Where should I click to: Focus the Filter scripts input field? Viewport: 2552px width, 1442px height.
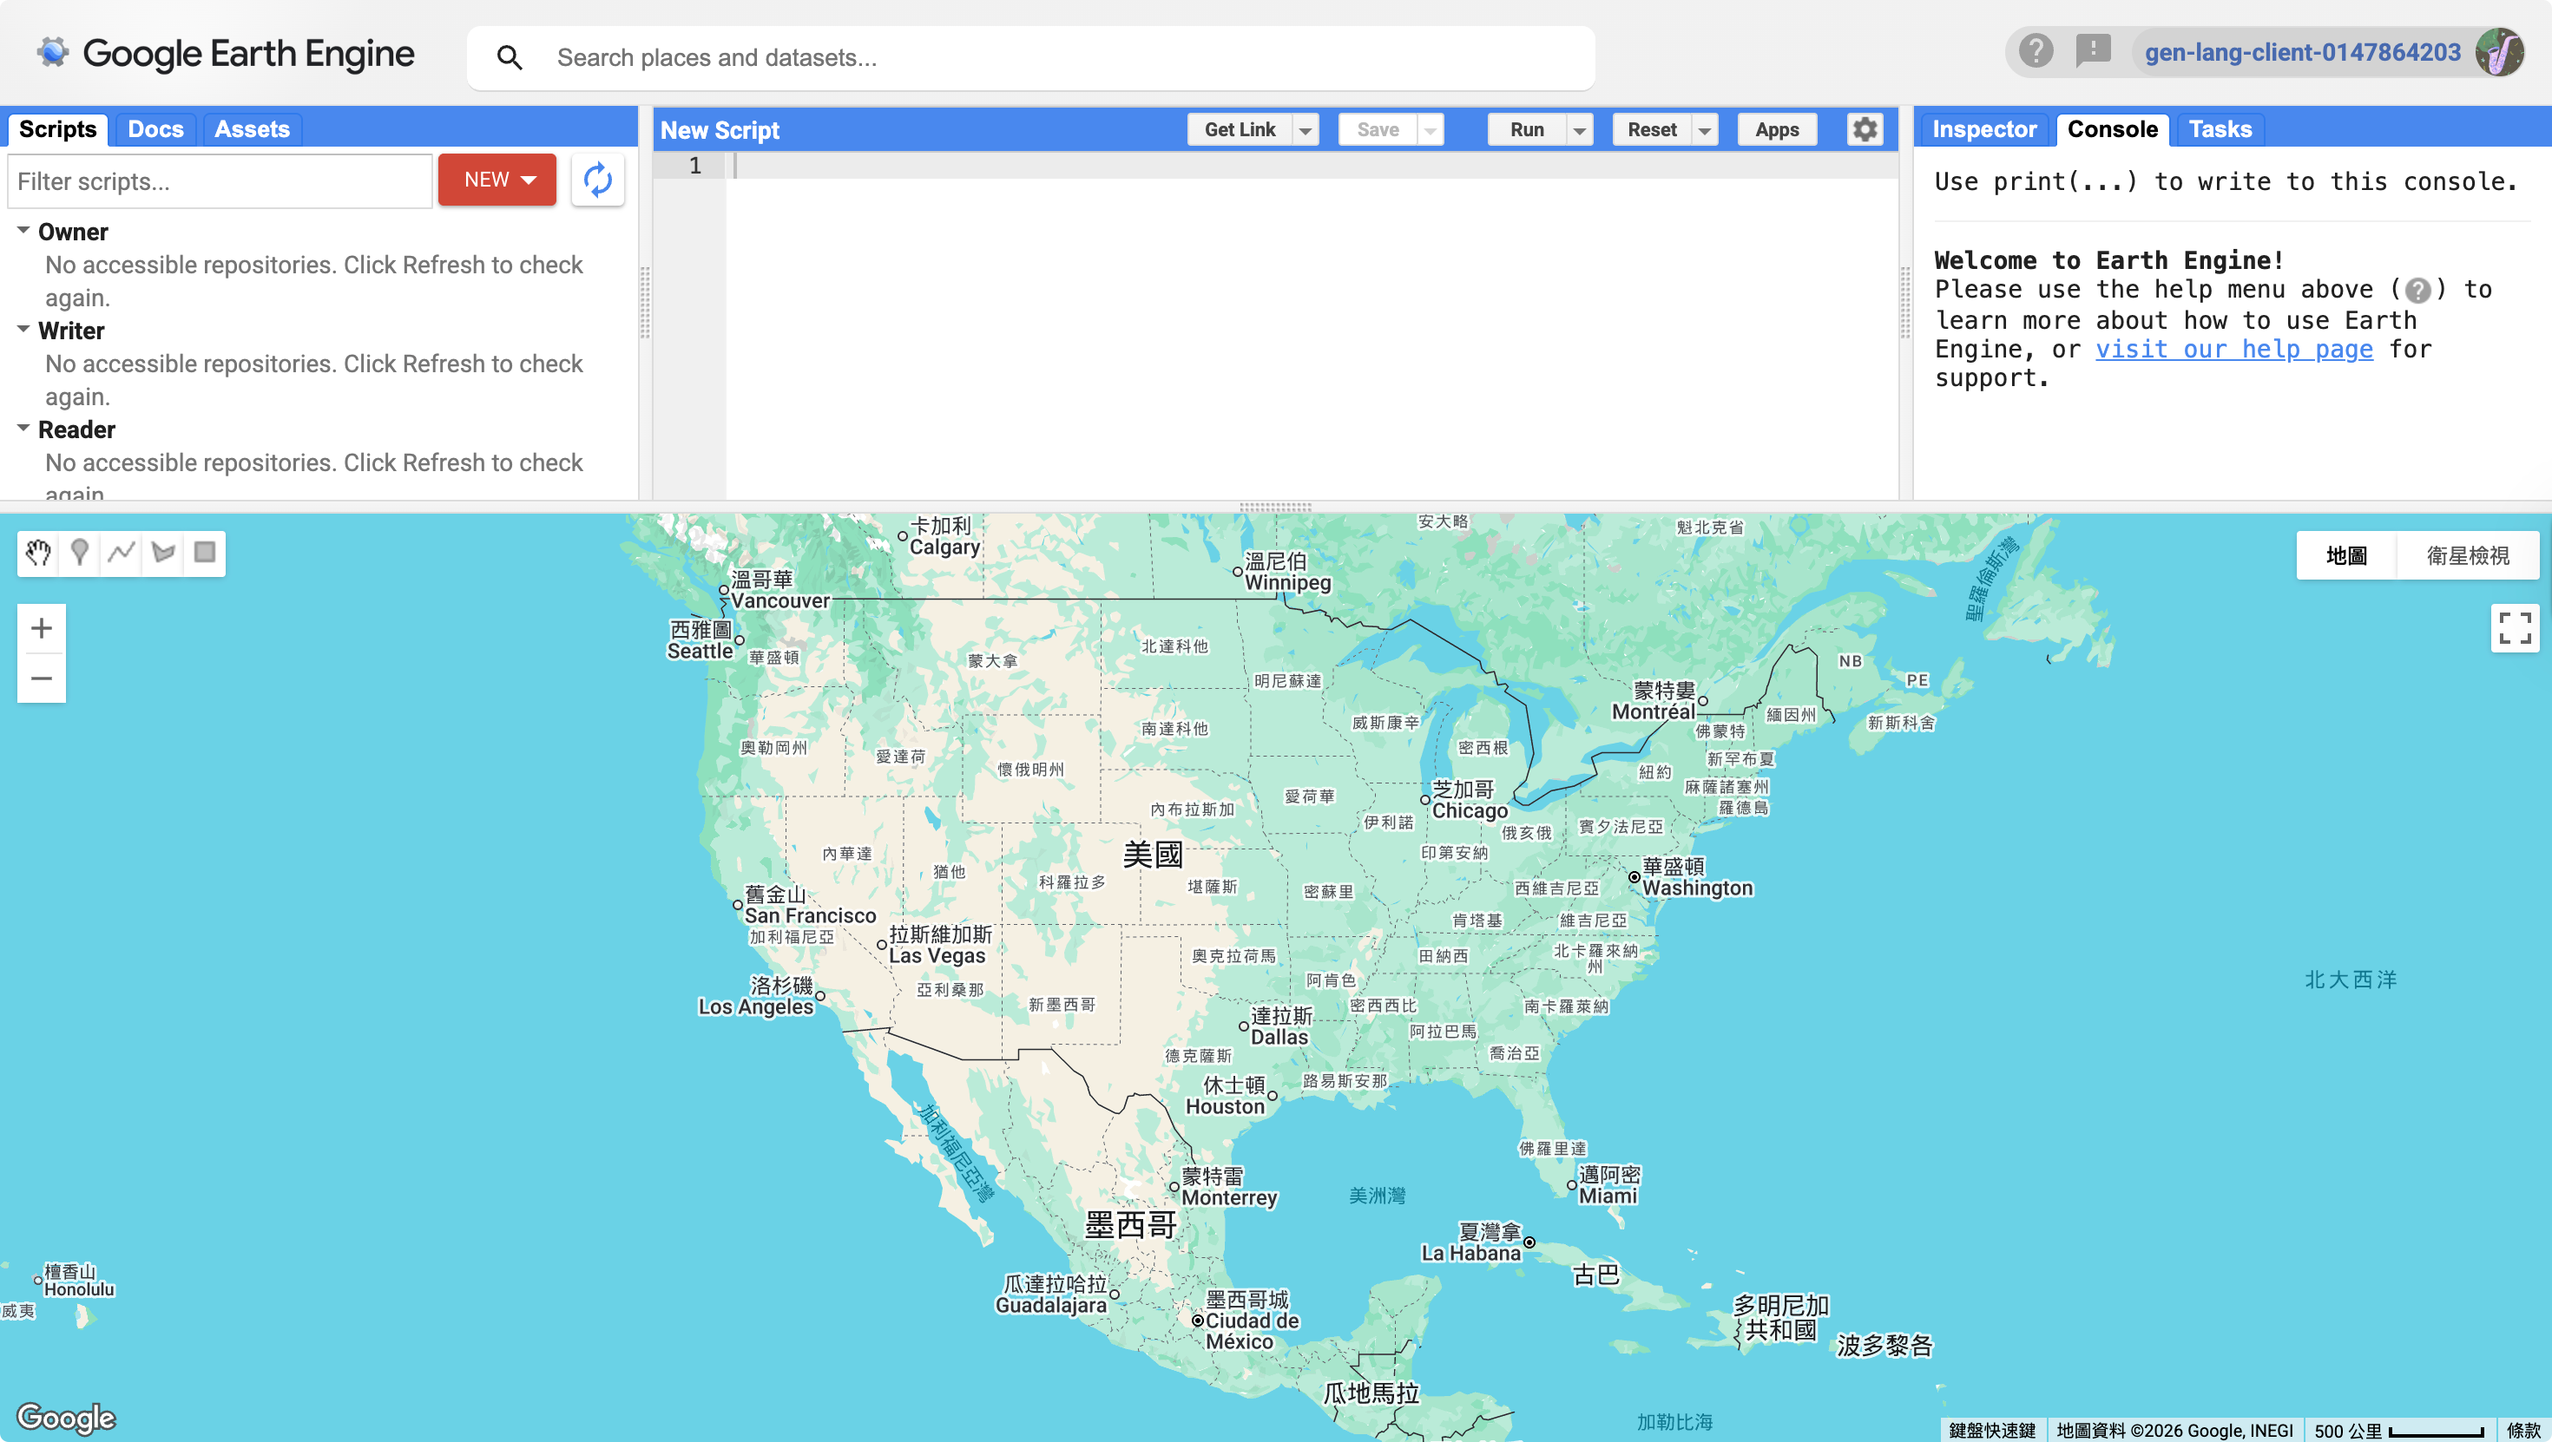[220, 181]
